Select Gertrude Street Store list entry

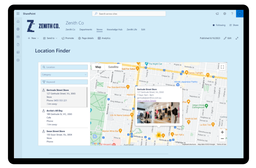coord(64,97)
